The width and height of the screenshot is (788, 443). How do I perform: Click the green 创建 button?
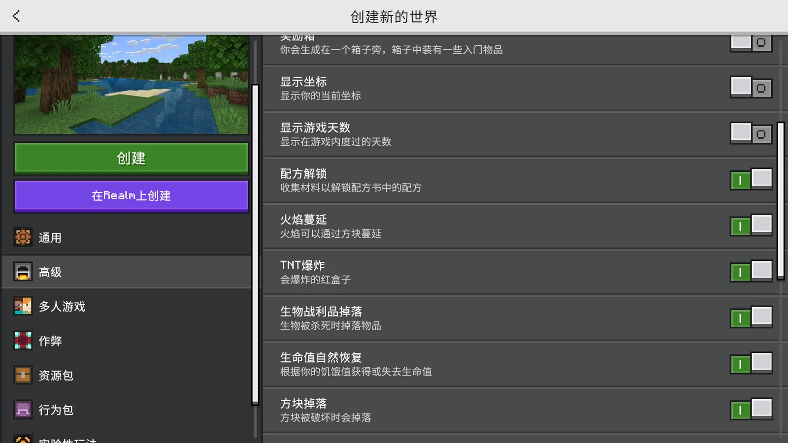[131, 158]
